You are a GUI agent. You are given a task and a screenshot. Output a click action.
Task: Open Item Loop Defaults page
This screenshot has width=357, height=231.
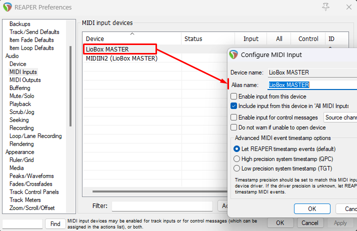pos(31,48)
